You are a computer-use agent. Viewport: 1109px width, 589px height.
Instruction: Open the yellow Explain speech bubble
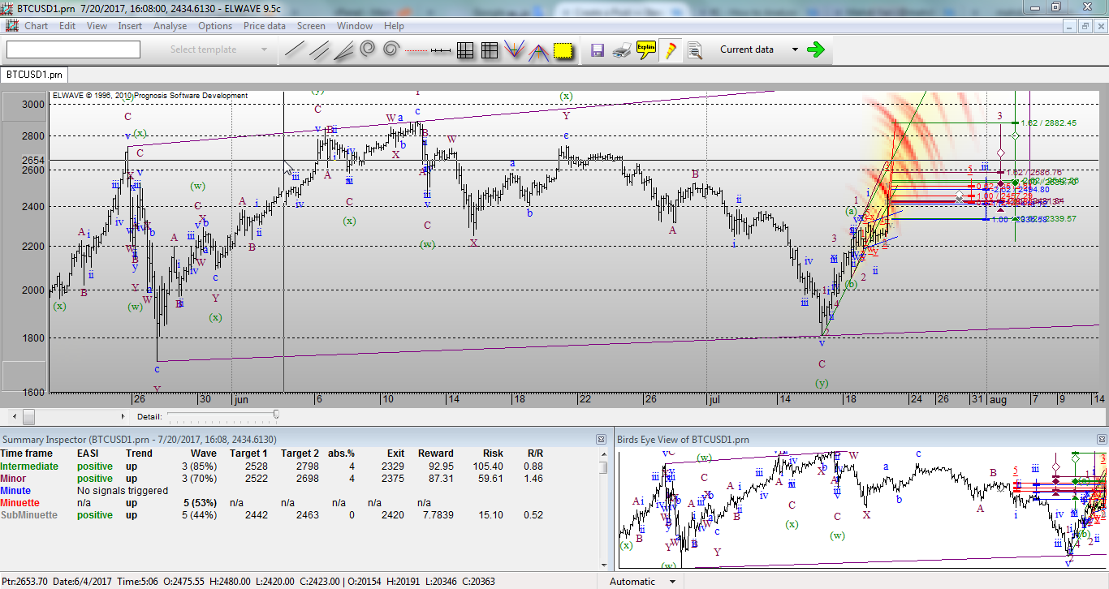click(x=646, y=49)
